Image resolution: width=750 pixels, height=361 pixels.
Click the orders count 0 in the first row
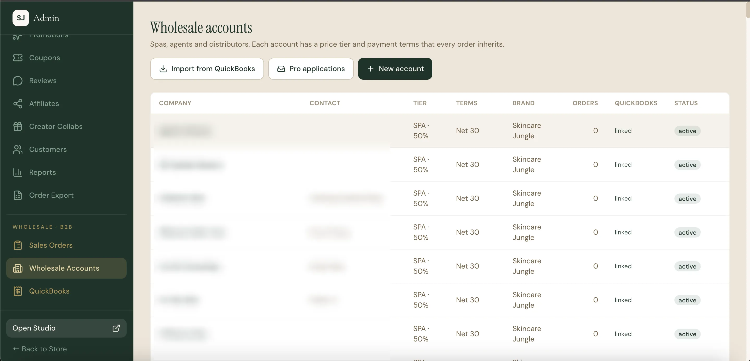click(x=595, y=131)
